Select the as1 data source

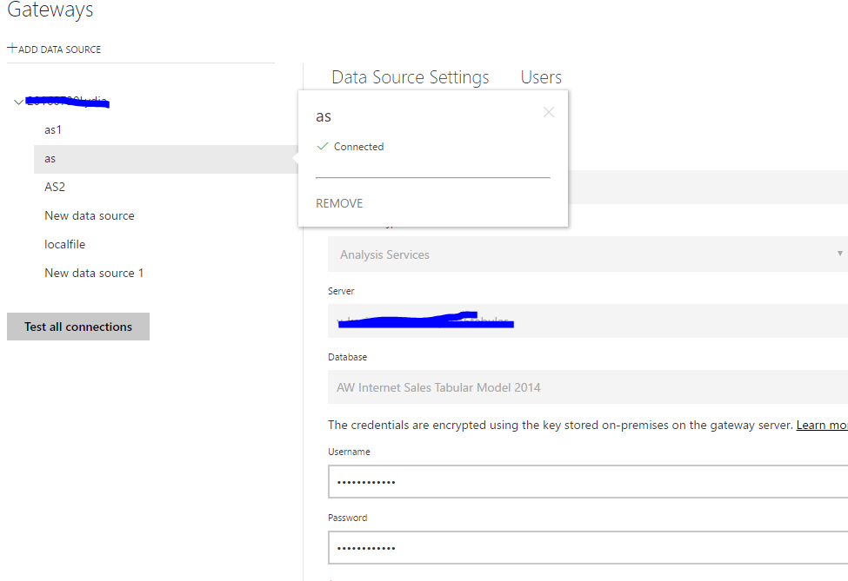[53, 129]
